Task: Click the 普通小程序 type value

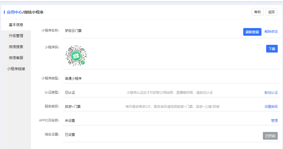Action: point(73,78)
